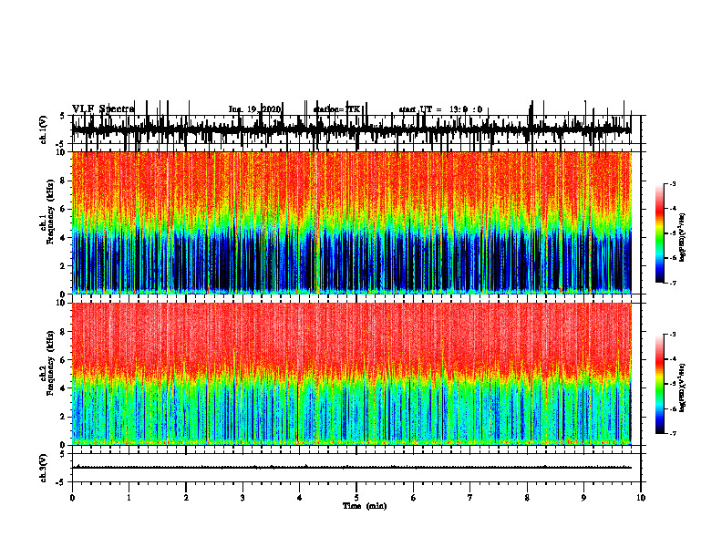Click the ch.1 'Frequency (kHz)' axis label
This screenshot has width=722, height=558.
click(x=50, y=212)
